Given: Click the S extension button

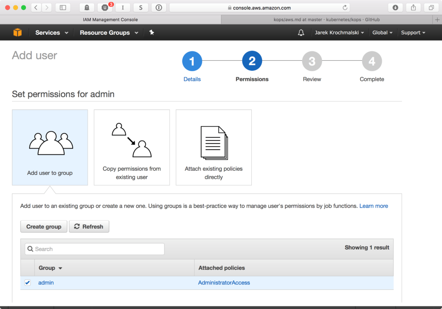Looking at the screenshot, I should click(141, 8).
